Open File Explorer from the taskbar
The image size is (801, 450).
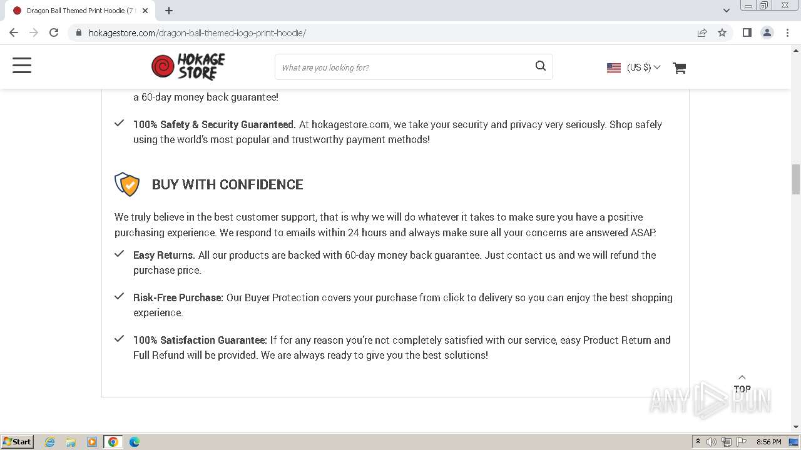click(x=71, y=442)
